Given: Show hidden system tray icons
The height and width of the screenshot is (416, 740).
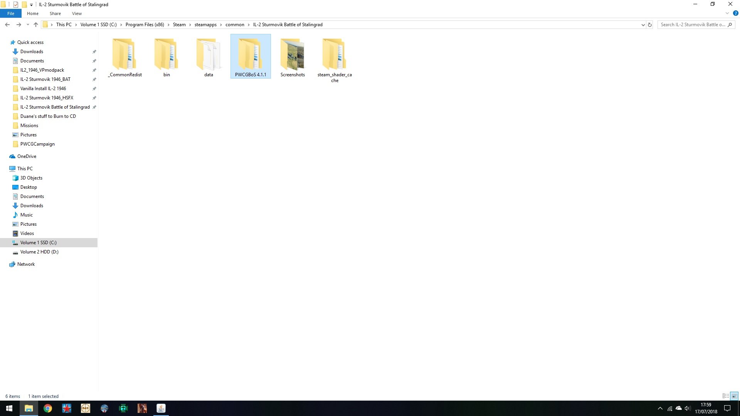Looking at the screenshot, I should (660, 408).
